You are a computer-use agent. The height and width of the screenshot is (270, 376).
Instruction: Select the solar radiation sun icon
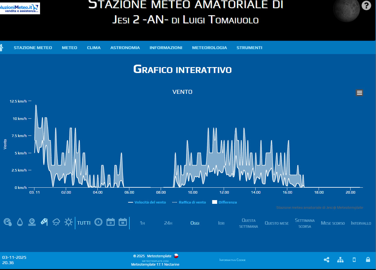tap(68, 222)
